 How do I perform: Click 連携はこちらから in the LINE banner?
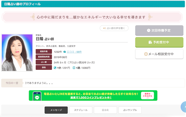coord(147,95)
